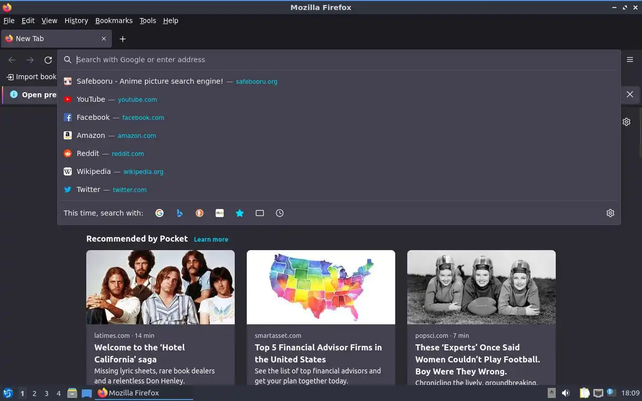Open new tab with plus button
Screen dimensions: 642x401
click(x=122, y=39)
